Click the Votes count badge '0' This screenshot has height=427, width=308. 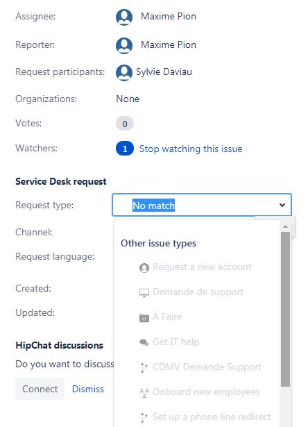tap(125, 124)
